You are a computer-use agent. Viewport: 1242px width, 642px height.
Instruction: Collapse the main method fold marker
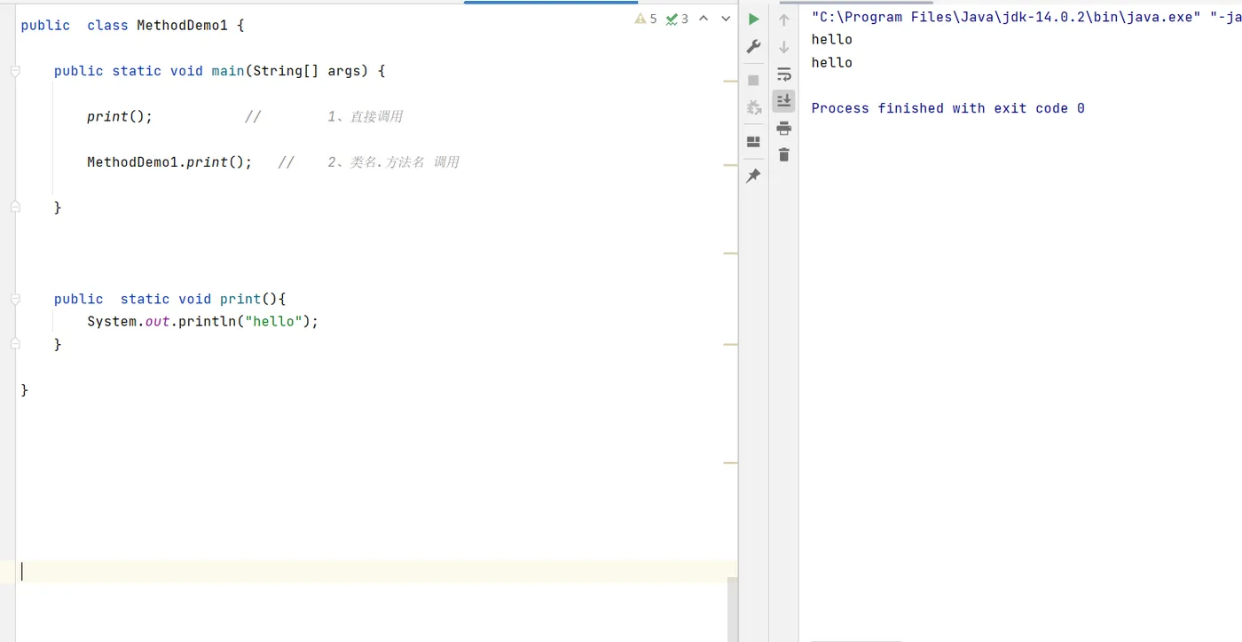click(15, 71)
